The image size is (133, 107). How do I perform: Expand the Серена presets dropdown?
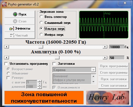(x=93, y=70)
